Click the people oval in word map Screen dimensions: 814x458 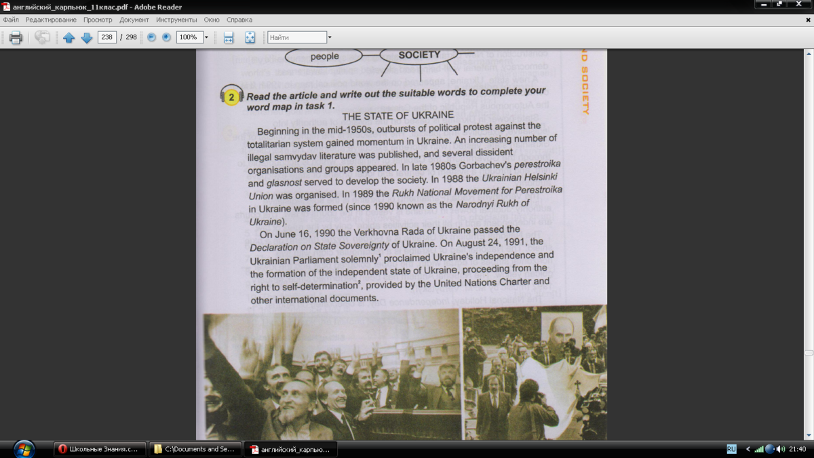click(x=324, y=56)
